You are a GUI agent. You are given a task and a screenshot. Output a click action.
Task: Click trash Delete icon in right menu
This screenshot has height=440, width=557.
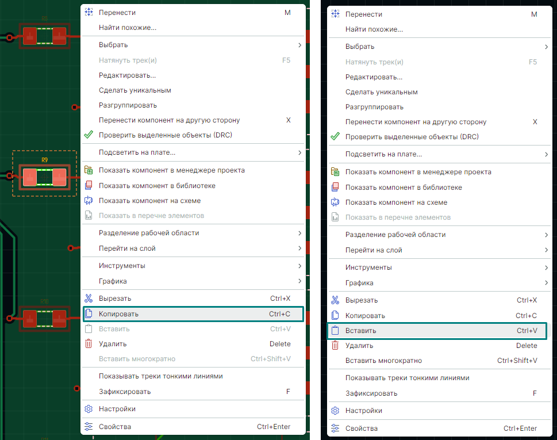click(335, 346)
